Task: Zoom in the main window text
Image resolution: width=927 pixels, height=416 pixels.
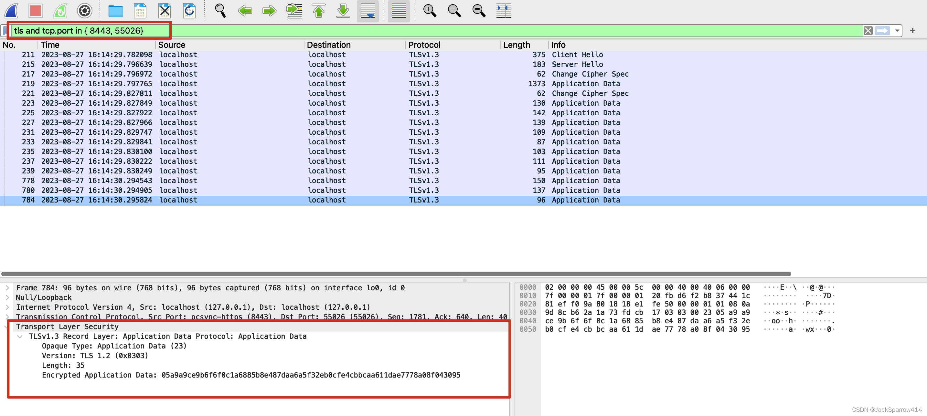Action: pyautogui.click(x=429, y=11)
